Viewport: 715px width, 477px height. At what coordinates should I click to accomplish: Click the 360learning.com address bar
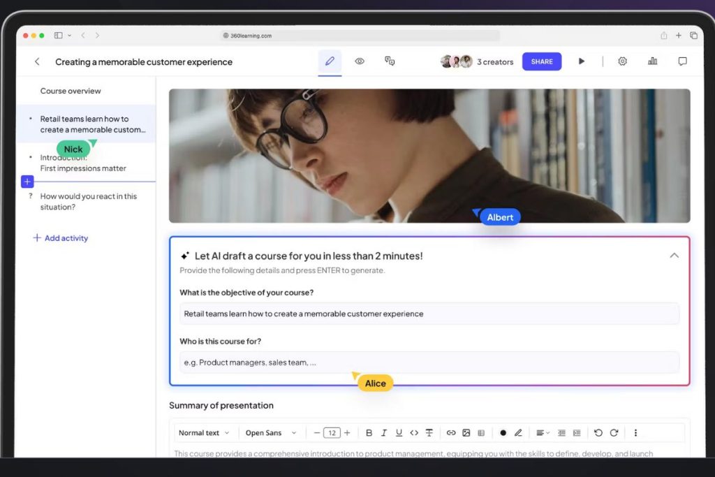point(360,36)
